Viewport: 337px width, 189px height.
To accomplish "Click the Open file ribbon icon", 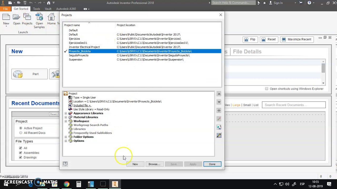I will (17, 17).
